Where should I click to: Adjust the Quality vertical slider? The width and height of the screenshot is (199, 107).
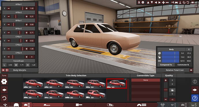(x=166, y=90)
